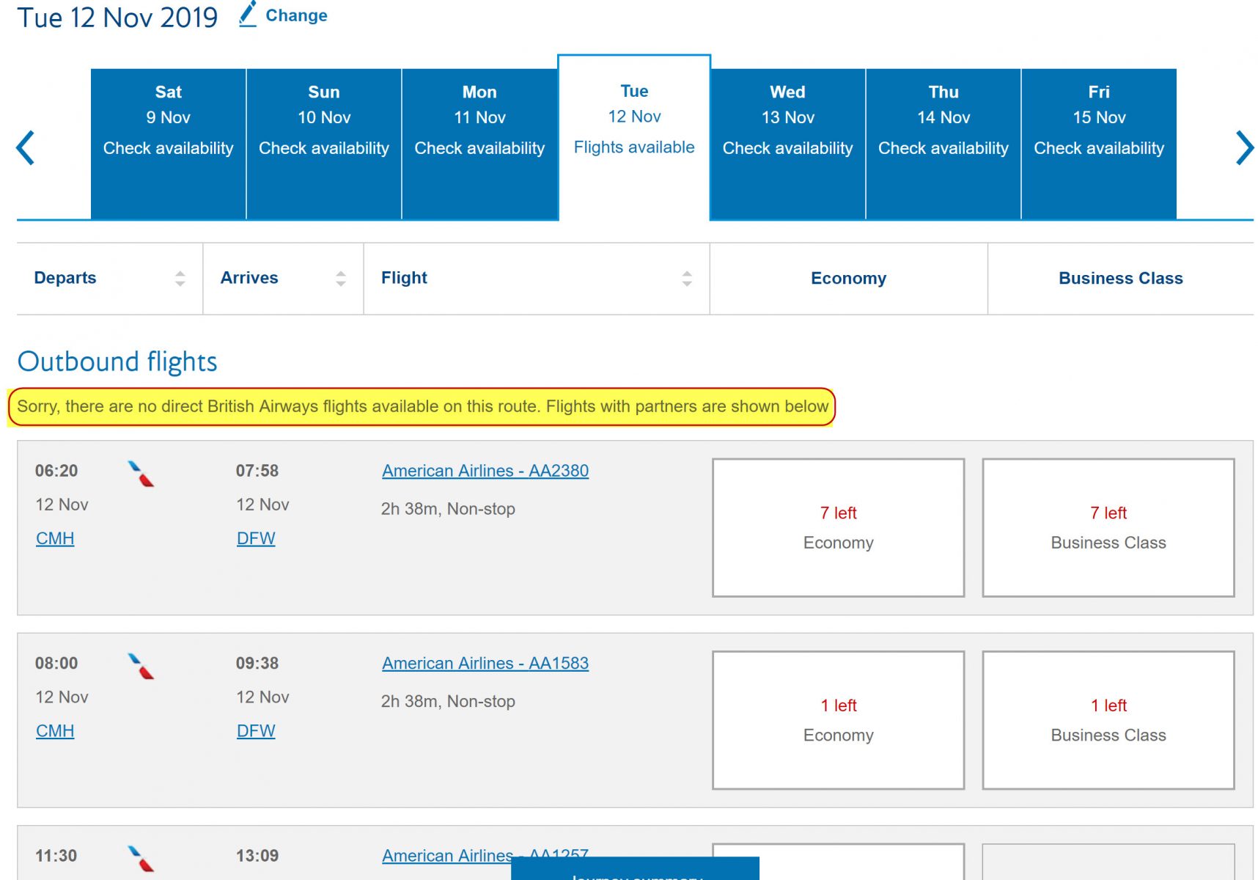Select the Thu 14 Nov tab
The image size is (1258, 880).
click(943, 144)
